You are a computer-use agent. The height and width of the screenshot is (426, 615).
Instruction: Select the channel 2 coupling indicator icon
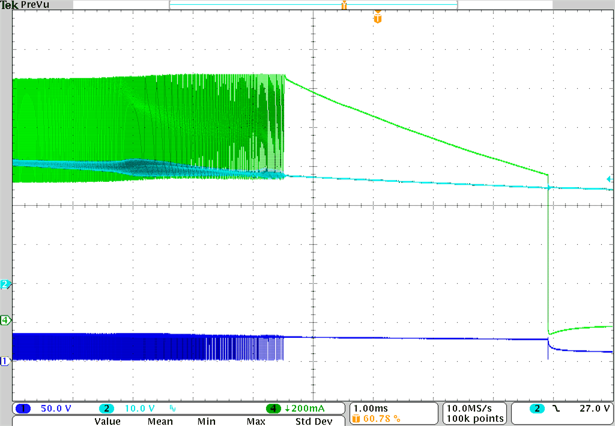click(x=172, y=409)
